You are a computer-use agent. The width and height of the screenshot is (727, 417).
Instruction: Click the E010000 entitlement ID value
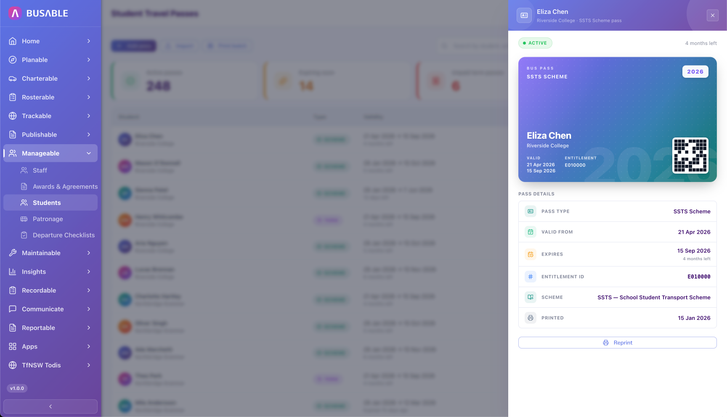pos(699,277)
